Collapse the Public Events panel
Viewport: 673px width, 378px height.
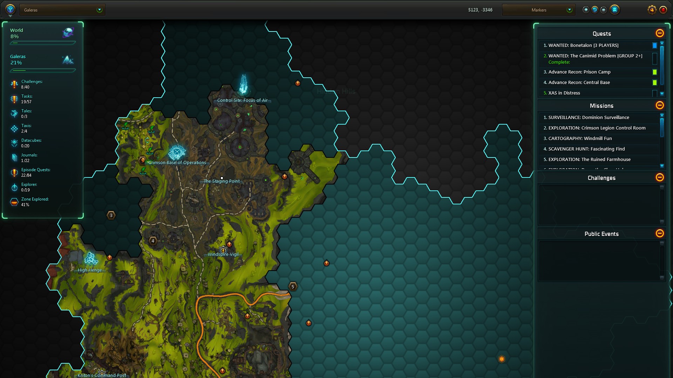point(660,233)
